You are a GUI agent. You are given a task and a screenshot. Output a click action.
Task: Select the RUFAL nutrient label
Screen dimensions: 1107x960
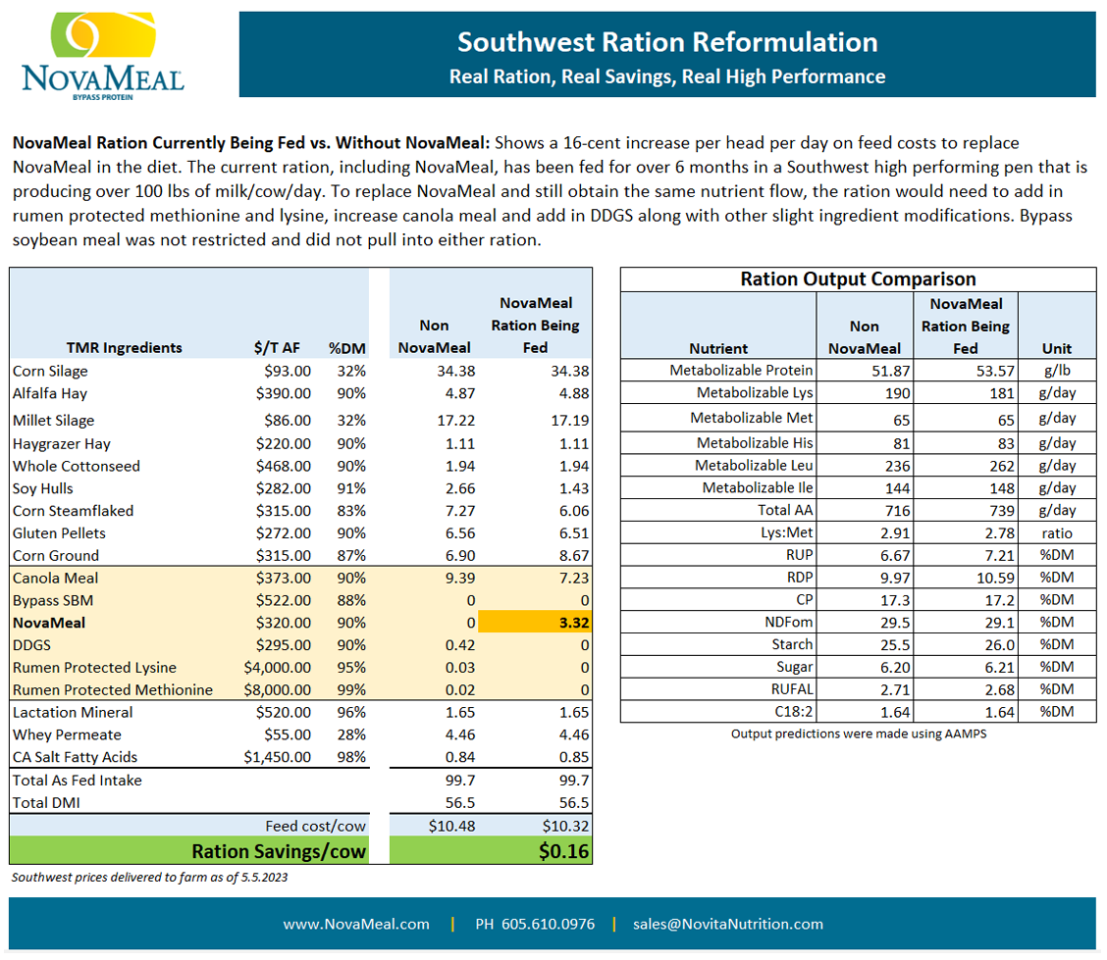point(792,689)
